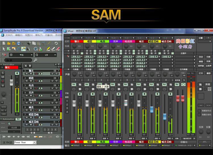Click the scissors cut icon
This screenshot has height=155, width=213.
point(29,43)
